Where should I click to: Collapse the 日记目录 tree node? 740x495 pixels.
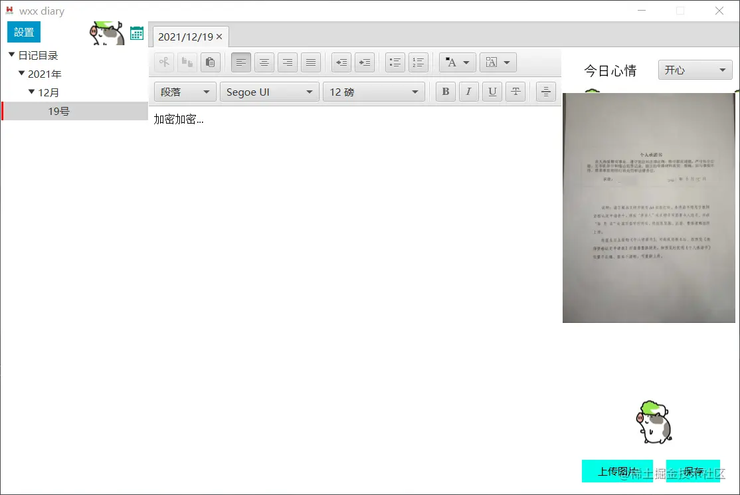[12, 54]
